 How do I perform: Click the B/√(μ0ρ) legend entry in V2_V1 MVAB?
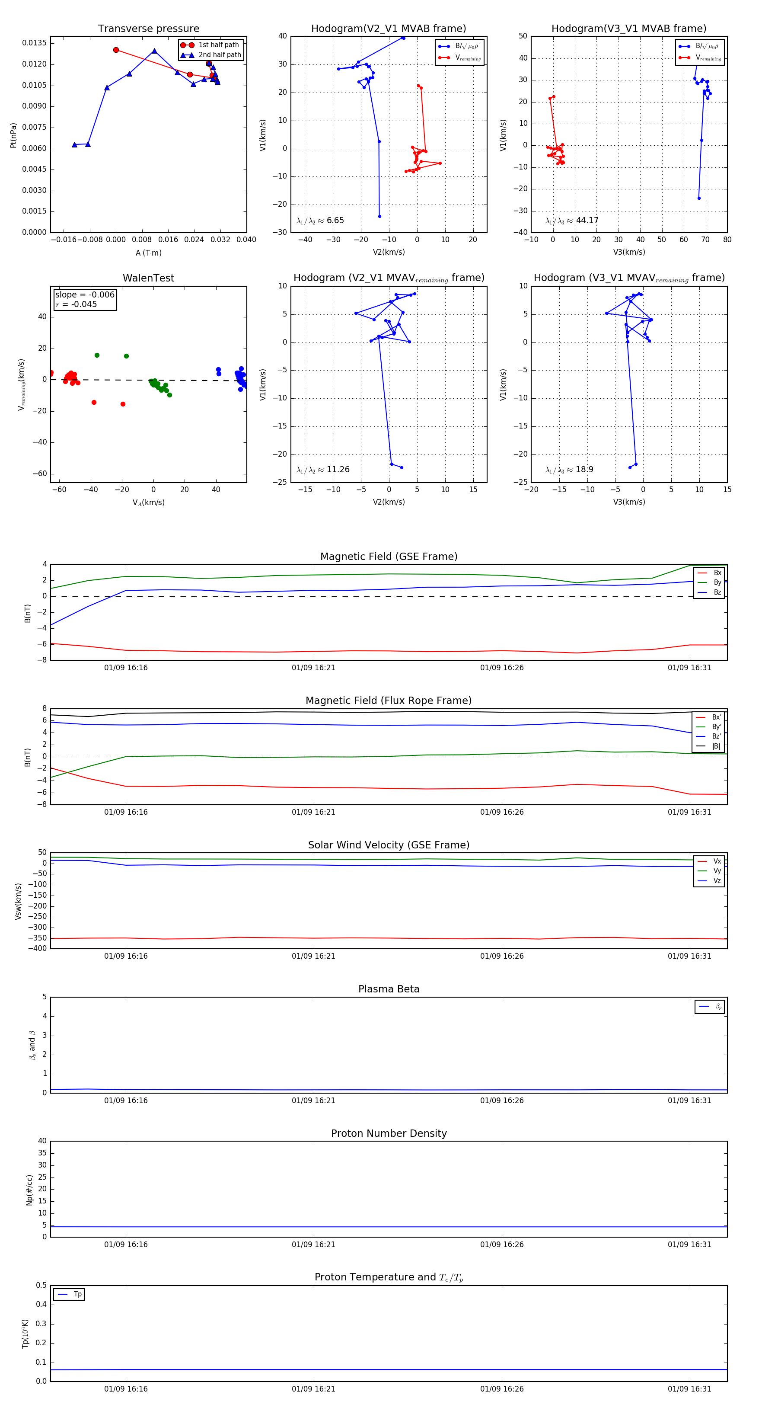pos(459,47)
